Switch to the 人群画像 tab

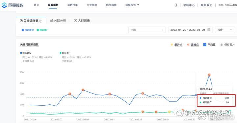click(82, 21)
